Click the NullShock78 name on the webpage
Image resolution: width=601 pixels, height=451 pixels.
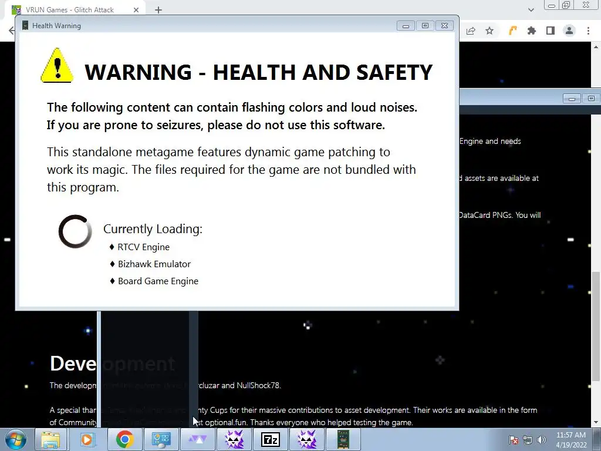pyautogui.click(x=259, y=385)
